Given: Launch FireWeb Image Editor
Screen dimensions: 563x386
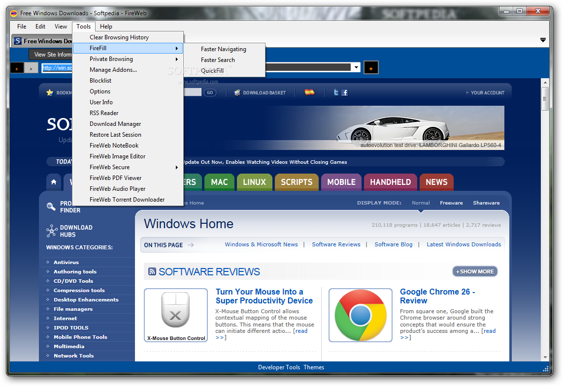Looking at the screenshot, I should pyautogui.click(x=128, y=156).
